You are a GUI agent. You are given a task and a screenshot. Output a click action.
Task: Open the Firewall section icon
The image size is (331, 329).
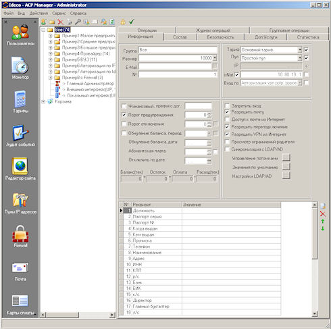tap(20, 234)
